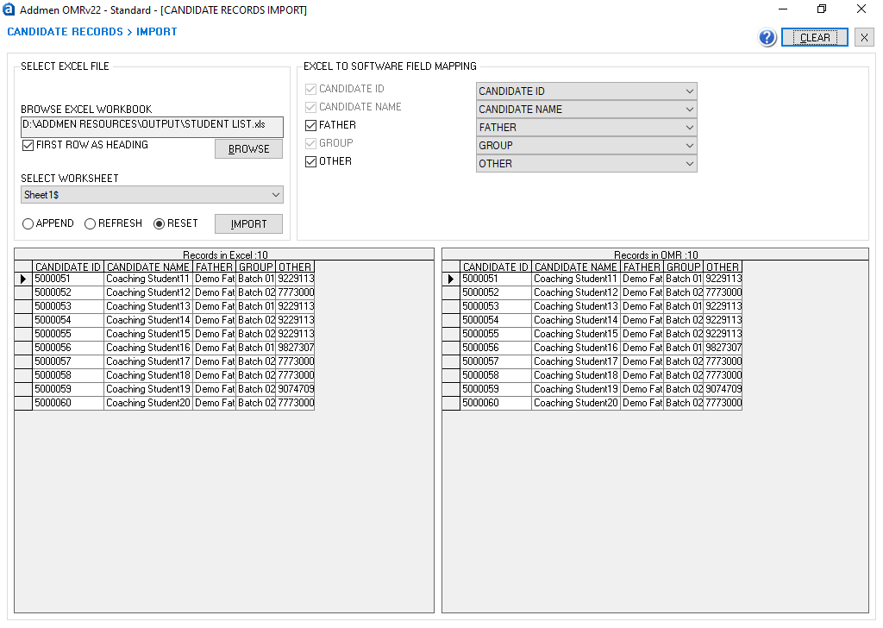Close the import panel with the X button
This screenshot has width=883, height=628.
pyautogui.click(x=863, y=38)
